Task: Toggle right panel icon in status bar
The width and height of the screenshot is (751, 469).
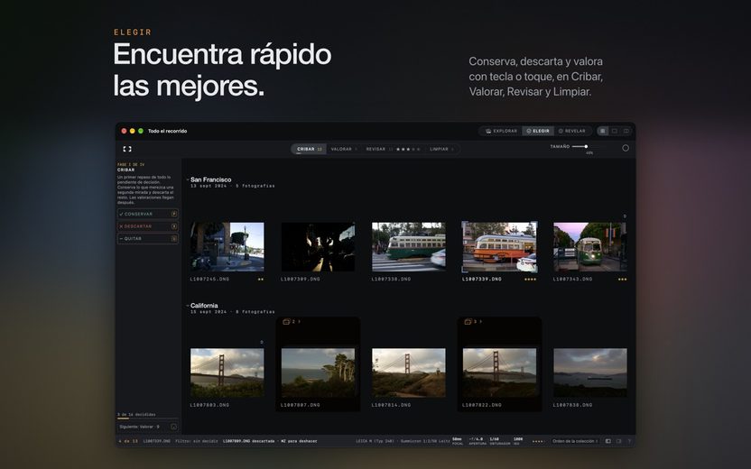Action: 619,441
